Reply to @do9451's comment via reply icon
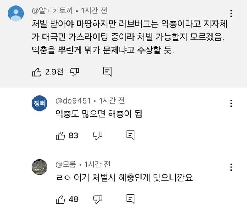This screenshot has width=247, height=214. (x=130, y=135)
